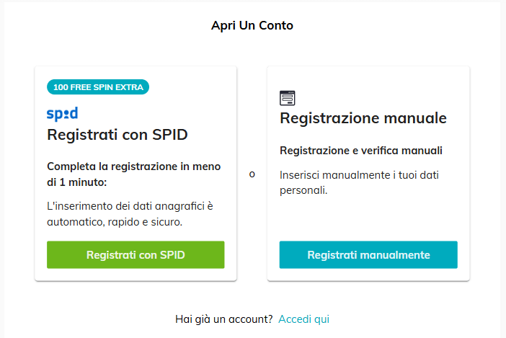
Task: Click the Registrazione manuale heading
Action: pyautogui.click(x=363, y=118)
